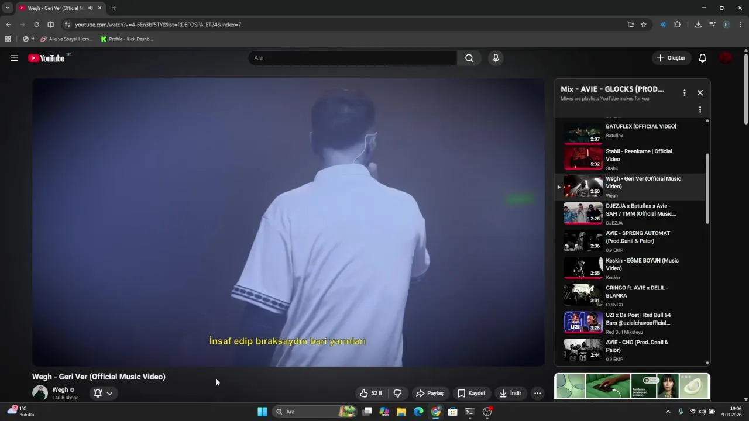View site information icon in address bar
Image resolution: width=749 pixels, height=421 pixels.
pos(67,25)
